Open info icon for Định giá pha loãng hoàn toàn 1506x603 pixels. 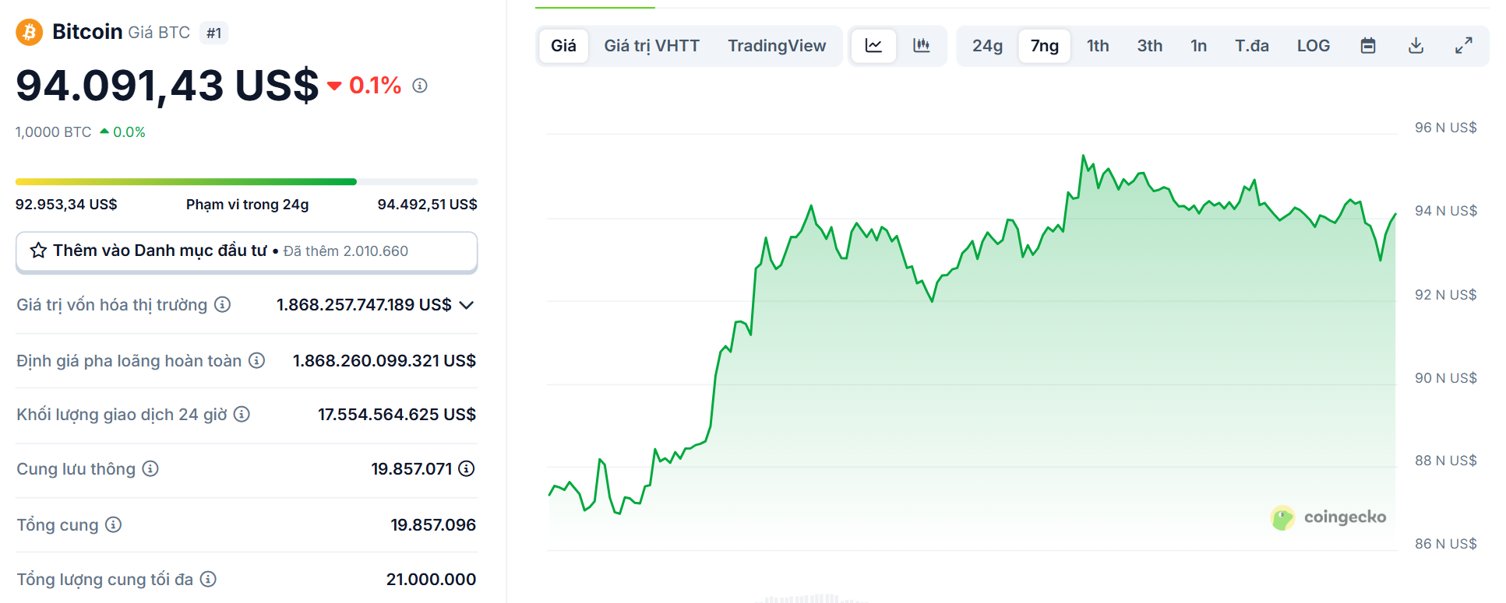point(256,360)
